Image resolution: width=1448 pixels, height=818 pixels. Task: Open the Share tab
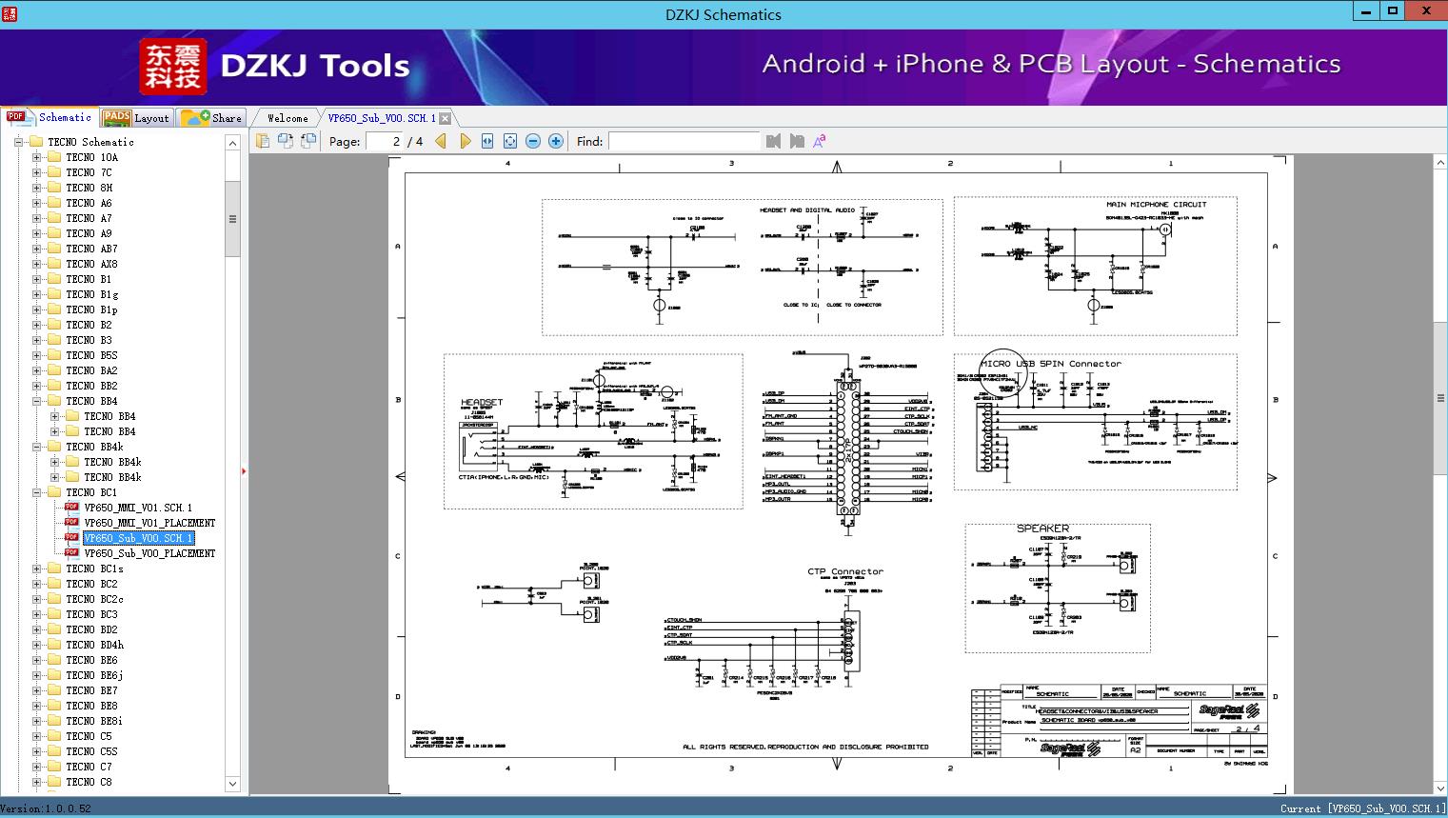pos(211,117)
